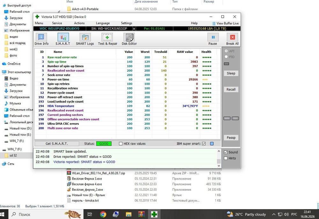Open File Explorer from the taskbar
The image size is (319, 219).
click(x=129, y=214)
